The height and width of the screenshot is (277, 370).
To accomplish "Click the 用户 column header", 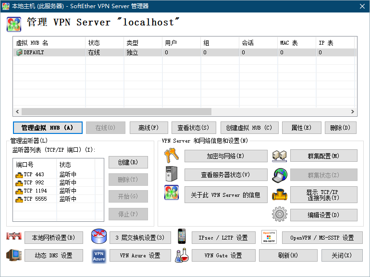I will click(x=182, y=43).
